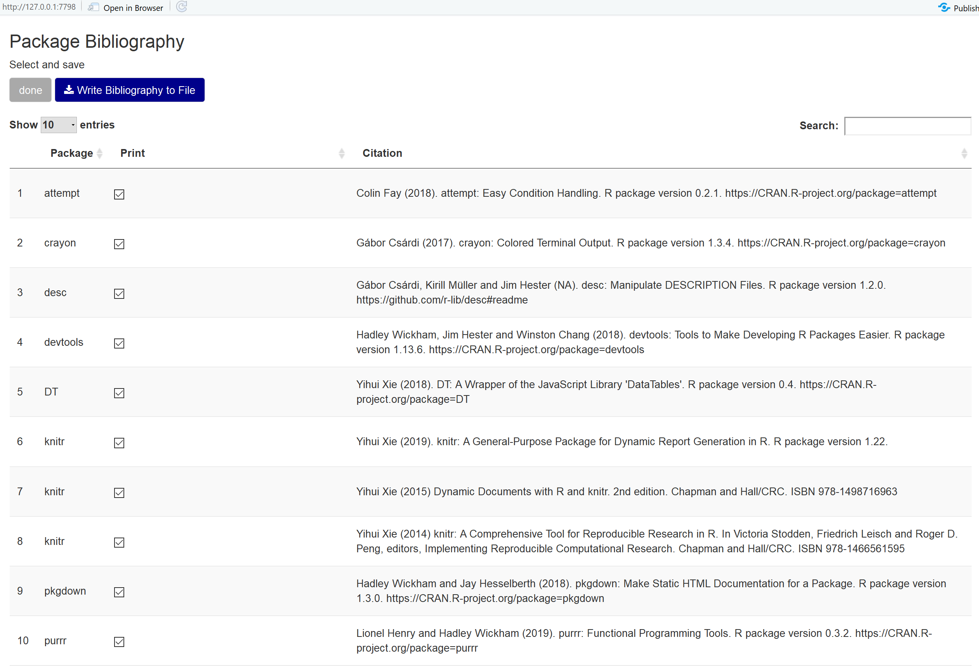Uncheck the Print checkbox for crayon

click(119, 244)
